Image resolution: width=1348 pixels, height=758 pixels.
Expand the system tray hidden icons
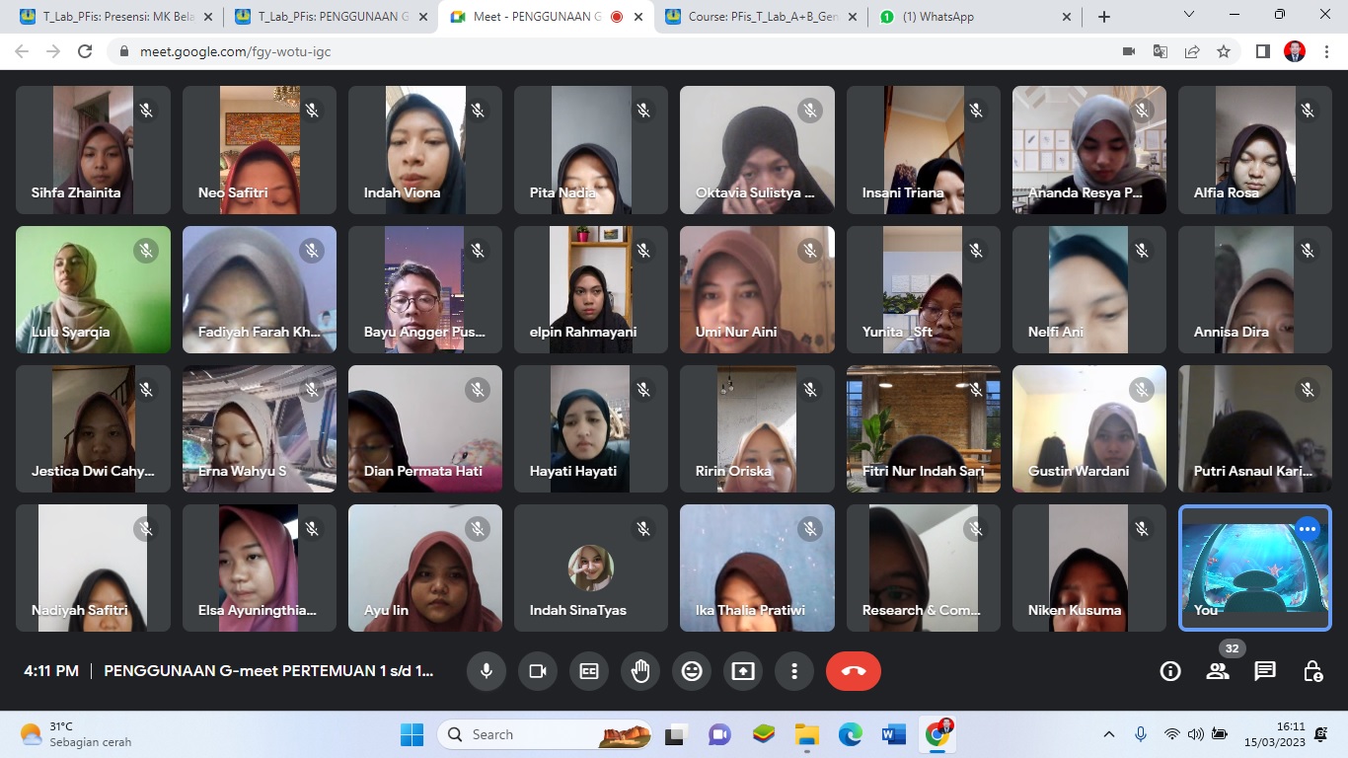pos(1109,734)
